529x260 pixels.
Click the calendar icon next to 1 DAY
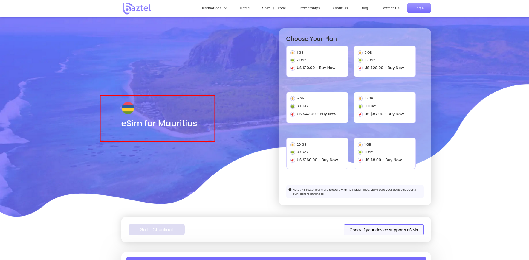pos(360,152)
